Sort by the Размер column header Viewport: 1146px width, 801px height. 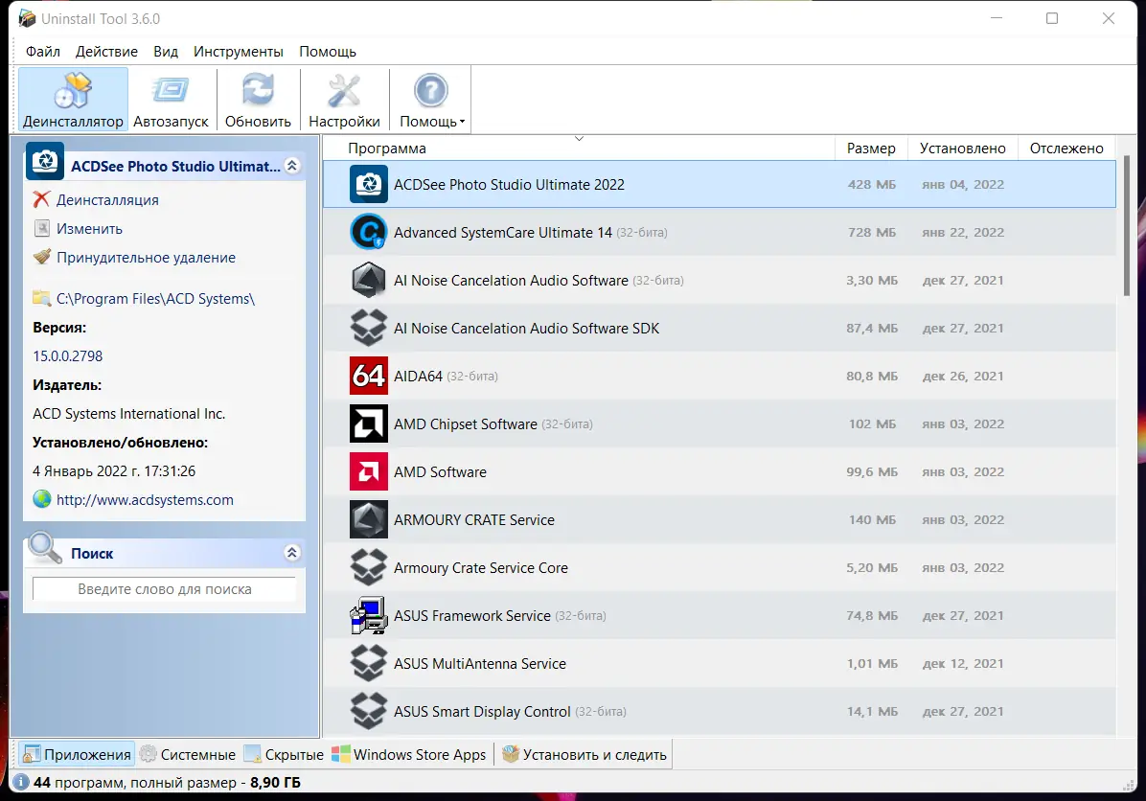tap(871, 149)
